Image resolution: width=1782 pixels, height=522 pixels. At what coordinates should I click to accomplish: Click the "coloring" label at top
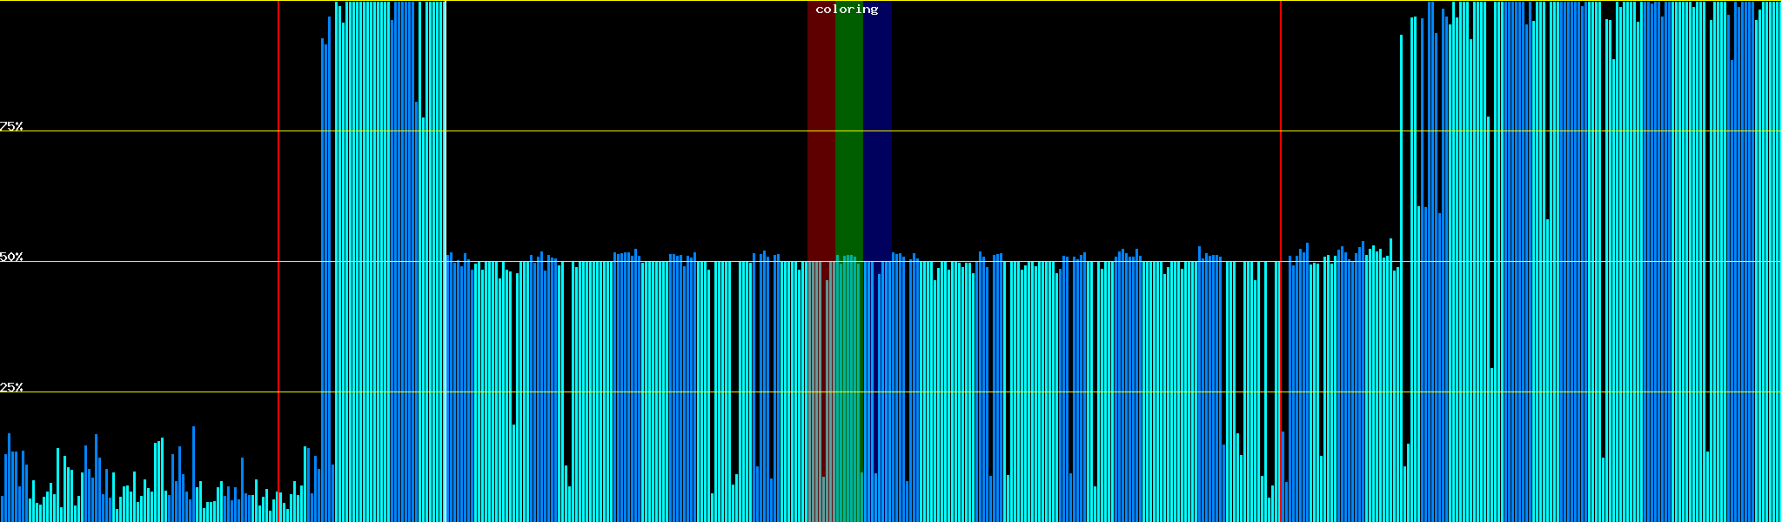pos(847,10)
